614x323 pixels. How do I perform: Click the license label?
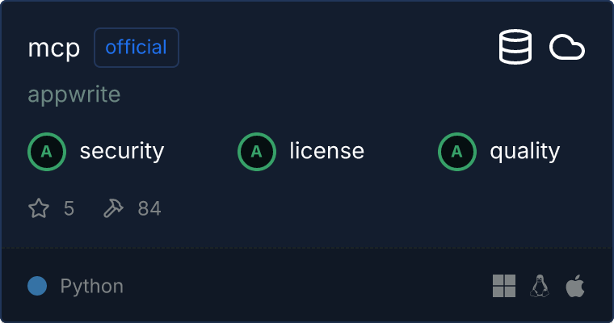pyautogui.click(x=326, y=151)
